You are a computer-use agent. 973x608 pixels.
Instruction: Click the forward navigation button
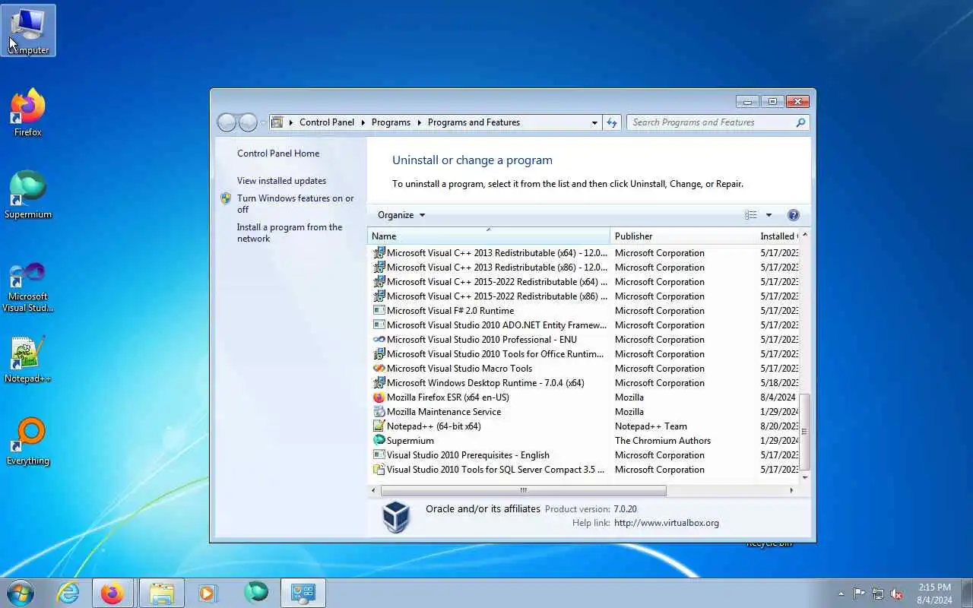[x=248, y=122]
